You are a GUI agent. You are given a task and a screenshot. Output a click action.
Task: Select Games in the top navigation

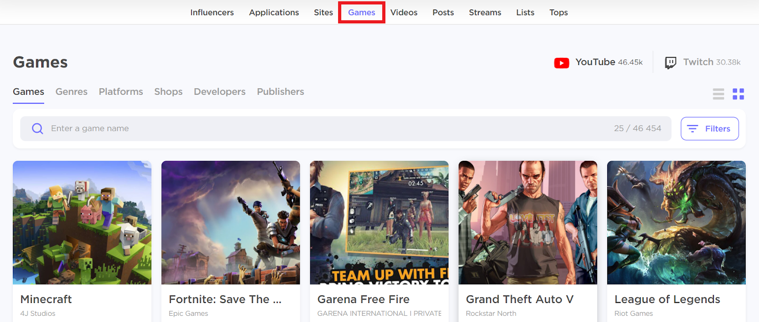(x=361, y=12)
